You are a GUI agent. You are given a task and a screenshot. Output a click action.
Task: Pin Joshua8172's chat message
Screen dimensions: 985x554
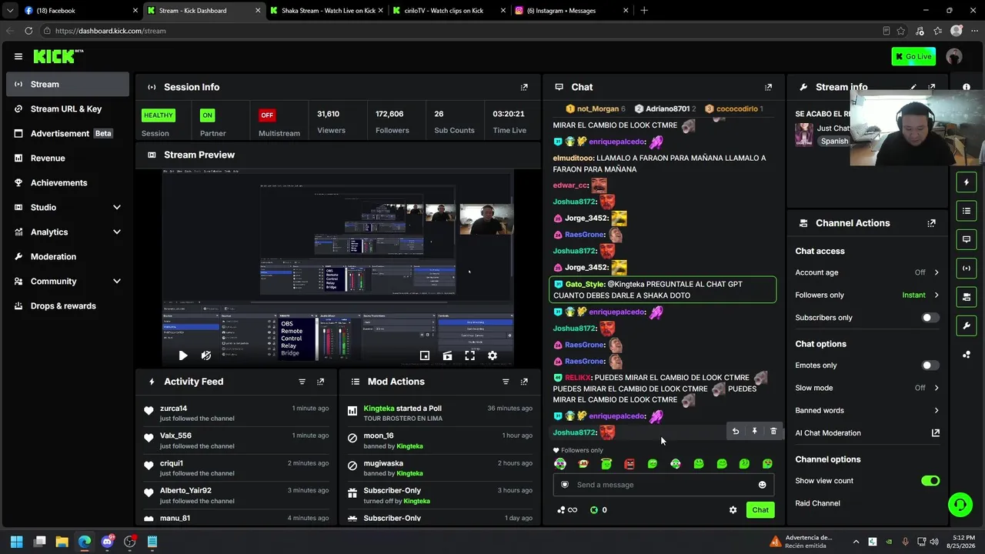click(x=754, y=432)
